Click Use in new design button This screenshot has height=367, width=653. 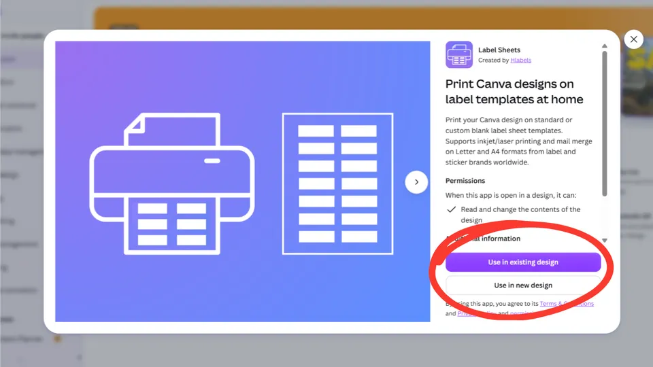click(x=523, y=285)
